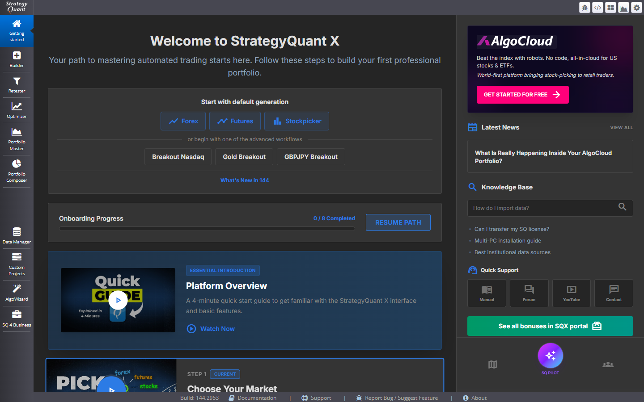Click the map icon in right panel

click(492, 364)
